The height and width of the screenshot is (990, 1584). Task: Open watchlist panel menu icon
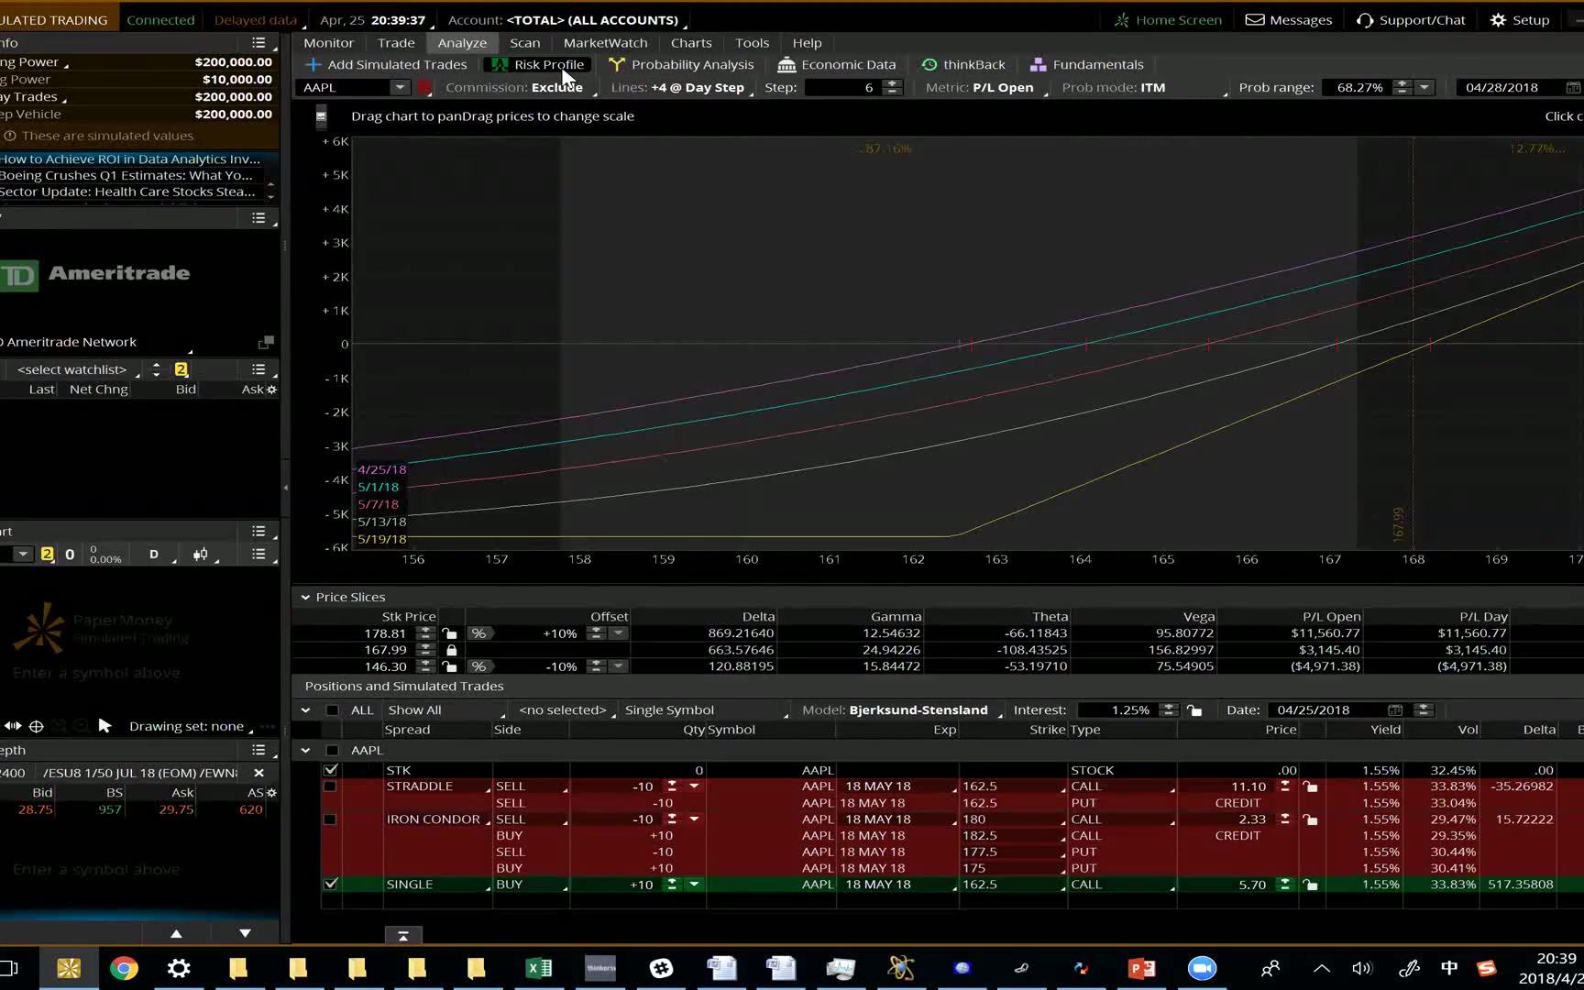(259, 368)
